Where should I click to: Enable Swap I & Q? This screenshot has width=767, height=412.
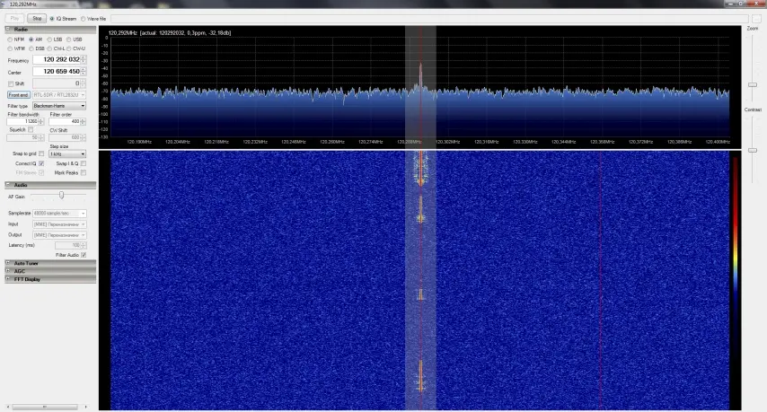(x=84, y=163)
